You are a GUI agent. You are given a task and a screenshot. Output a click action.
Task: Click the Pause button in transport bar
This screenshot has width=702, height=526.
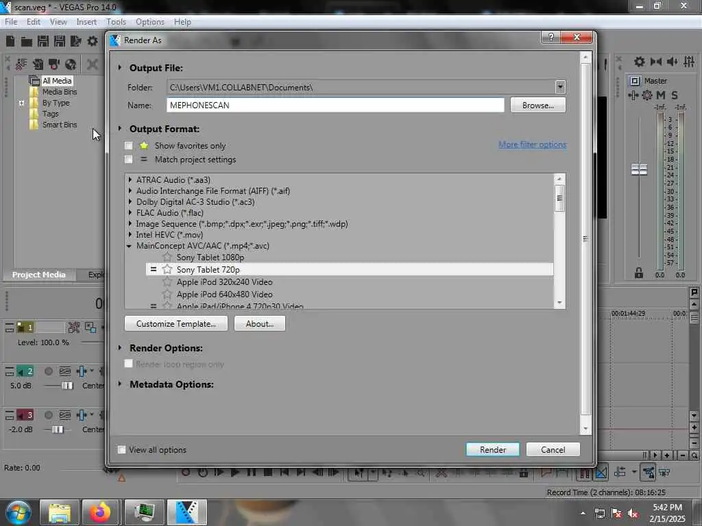[252, 473]
